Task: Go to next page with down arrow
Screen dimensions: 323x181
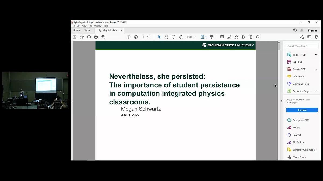Action: tap(136, 37)
